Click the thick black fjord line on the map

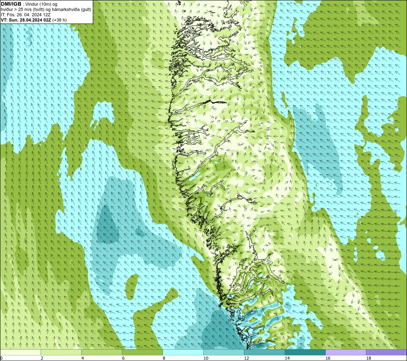tap(214, 102)
